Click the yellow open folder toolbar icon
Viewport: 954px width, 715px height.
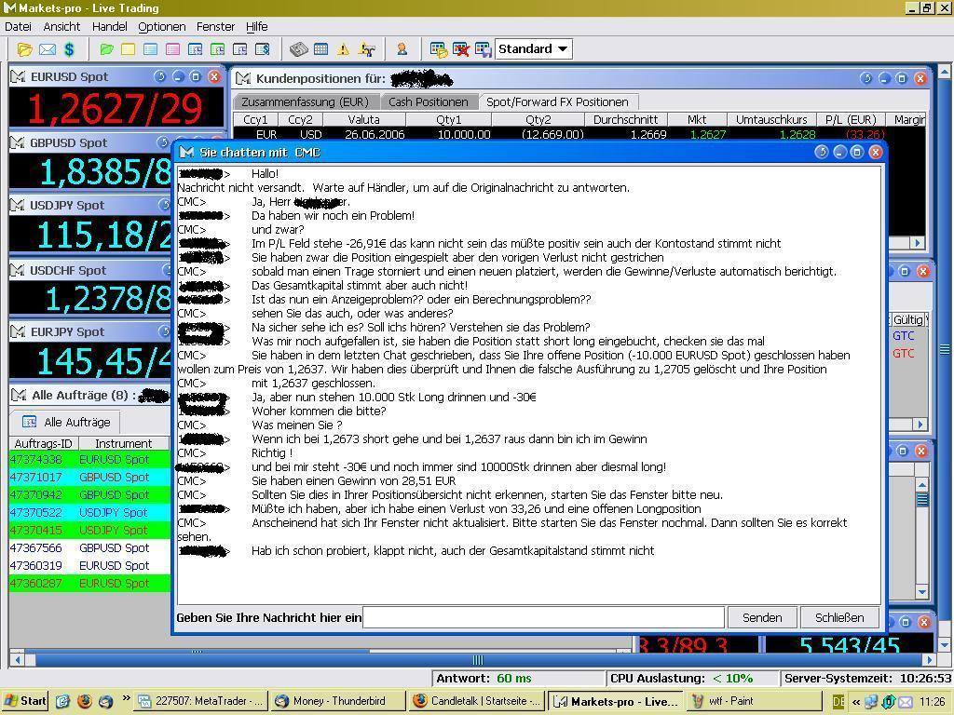coord(24,49)
